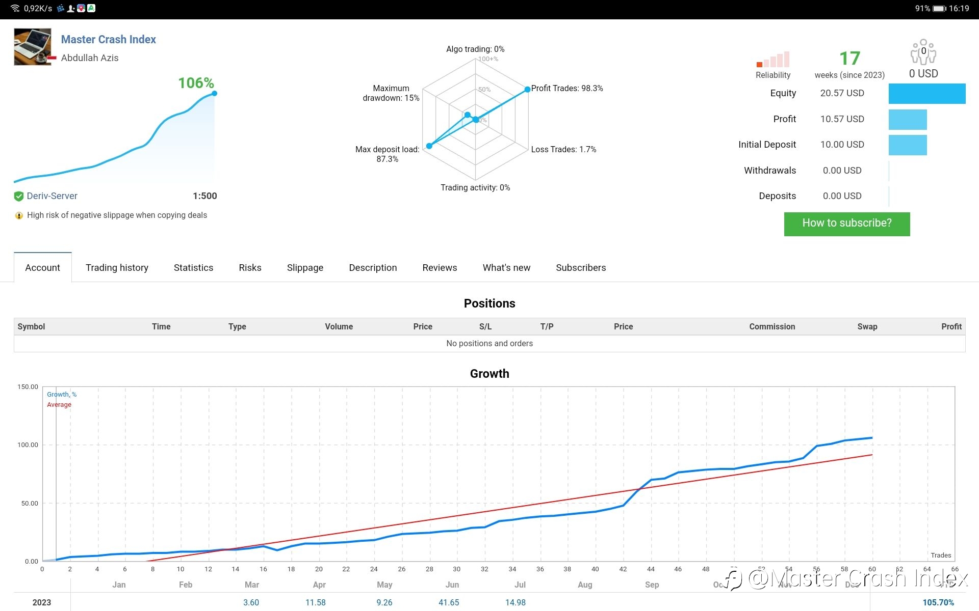Click the subscribers people icon
The image size is (979, 611).
(x=923, y=51)
